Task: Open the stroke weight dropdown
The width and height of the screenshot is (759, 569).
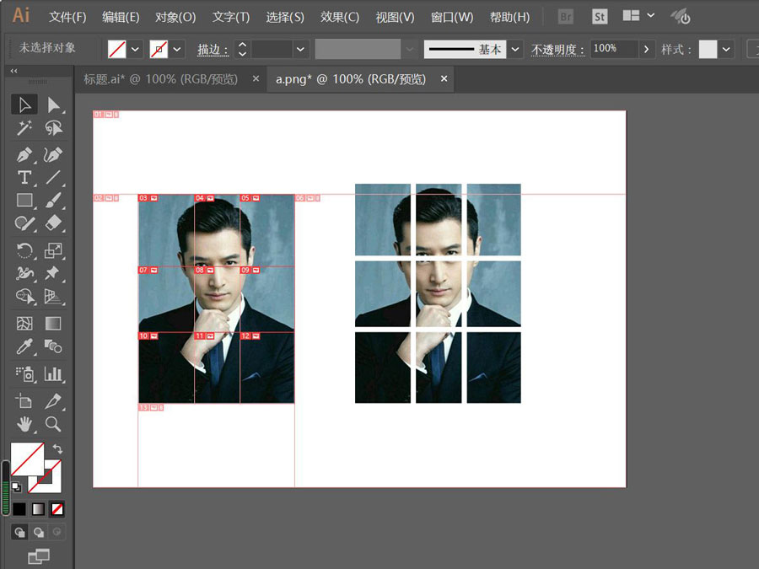Action: pos(299,50)
